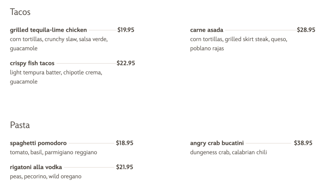Click the tomato, basil, parmigiano reggiano text
The image size is (317, 193).
click(x=53, y=152)
